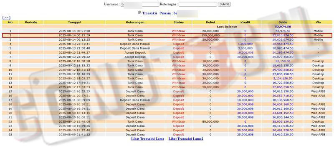The height and width of the screenshot is (153, 334).
Task: Click the Transaksi document icon
Action: (x=139, y=13)
